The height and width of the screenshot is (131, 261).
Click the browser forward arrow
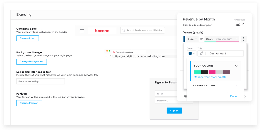tap(110, 56)
